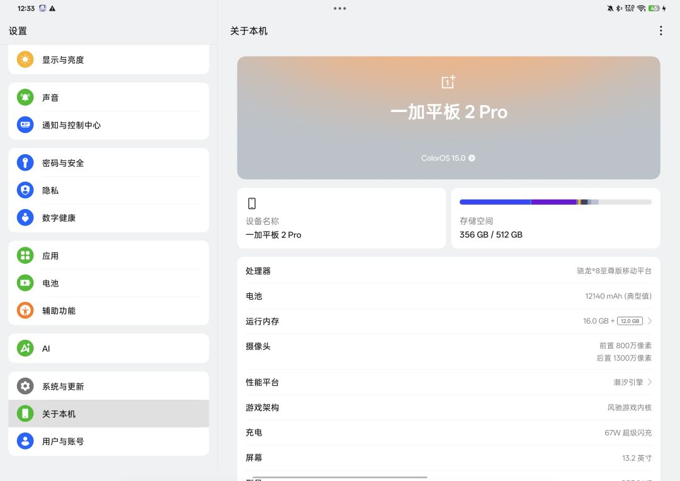Tap the 12:33 clock in status bar
This screenshot has height=481, width=680.
[26, 8]
